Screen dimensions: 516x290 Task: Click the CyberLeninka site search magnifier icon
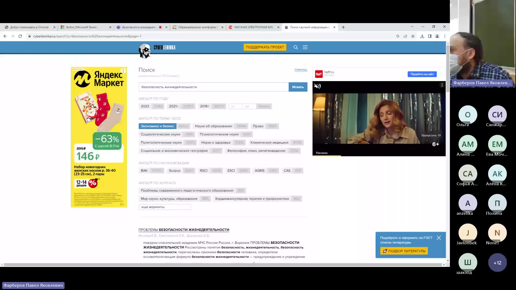[296, 47]
